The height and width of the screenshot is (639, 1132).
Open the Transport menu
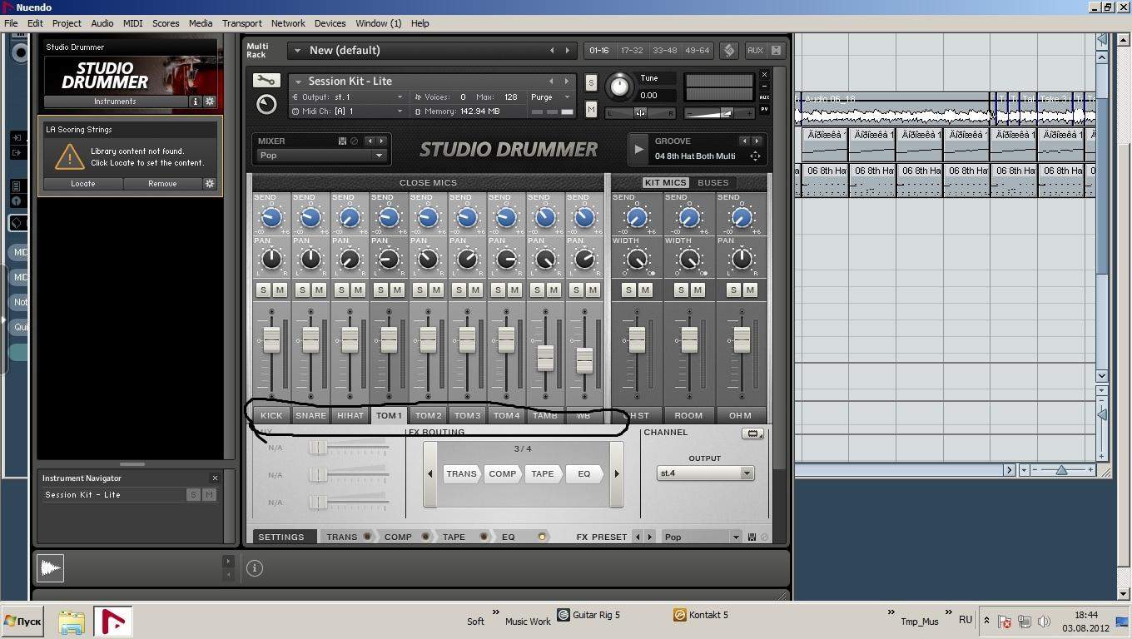241,23
